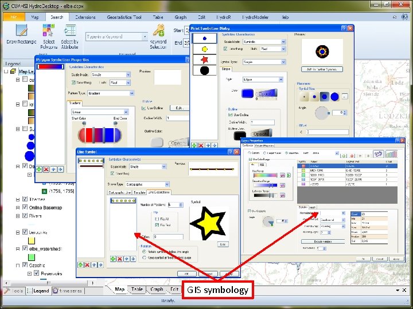Open Pattern Type dropdown set to Gradient

pos(132,93)
